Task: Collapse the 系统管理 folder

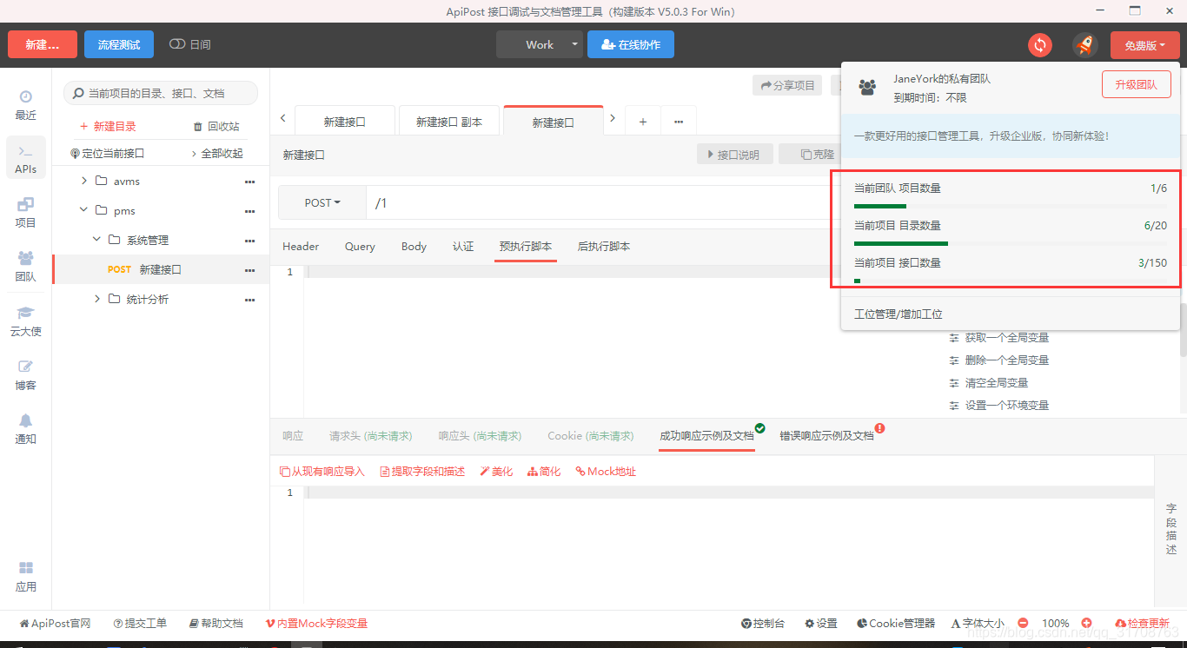Action: 97,241
